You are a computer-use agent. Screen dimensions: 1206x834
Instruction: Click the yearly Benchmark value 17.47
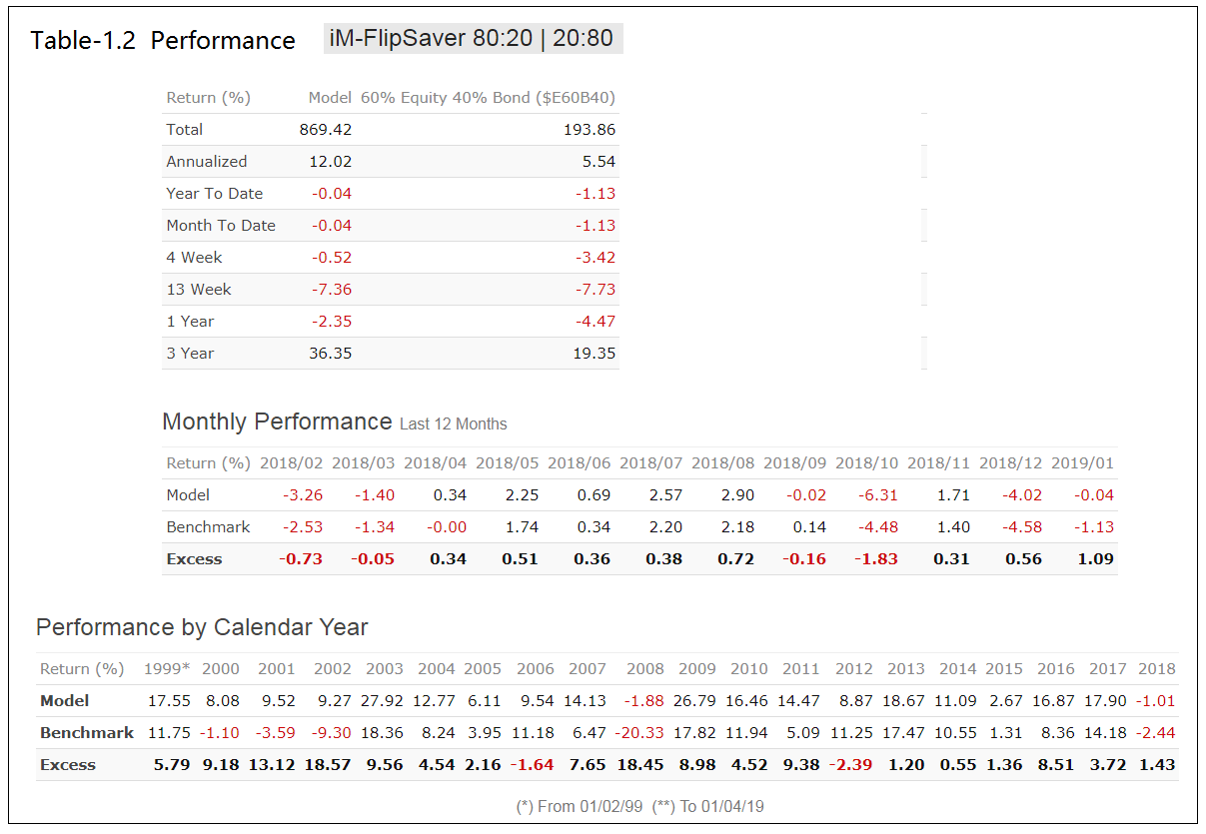[x=904, y=733]
